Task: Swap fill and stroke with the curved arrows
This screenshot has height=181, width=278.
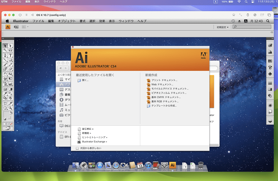Action: [x=11, y=113]
